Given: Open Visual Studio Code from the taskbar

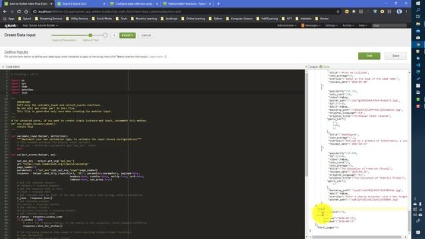Looking at the screenshot, I should click(x=418, y=65).
